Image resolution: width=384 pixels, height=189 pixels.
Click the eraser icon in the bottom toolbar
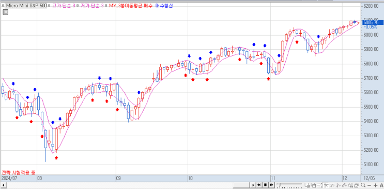(x=350, y=185)
